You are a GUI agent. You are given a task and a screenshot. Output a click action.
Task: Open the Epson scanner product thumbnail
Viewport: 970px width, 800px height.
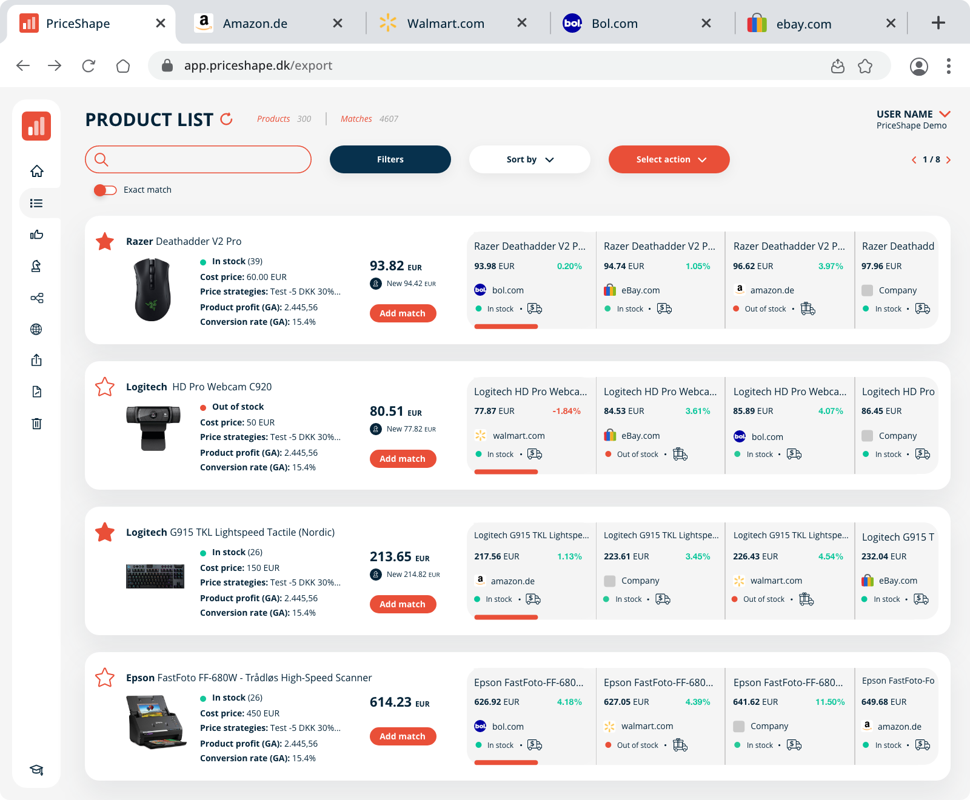click(155, 722)
